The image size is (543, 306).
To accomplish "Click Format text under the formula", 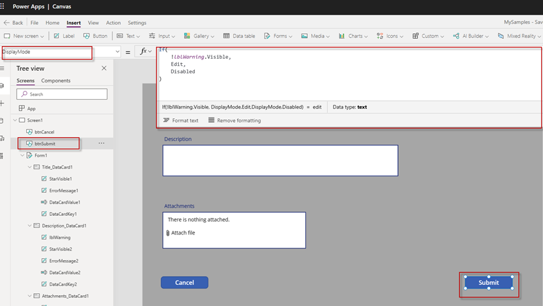I will click(x=181, y=121).
